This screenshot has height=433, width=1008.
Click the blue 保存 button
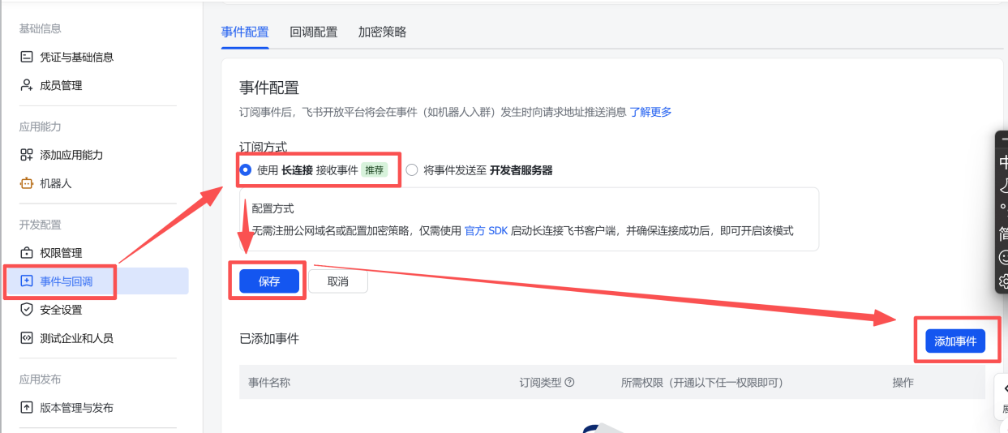269,281
